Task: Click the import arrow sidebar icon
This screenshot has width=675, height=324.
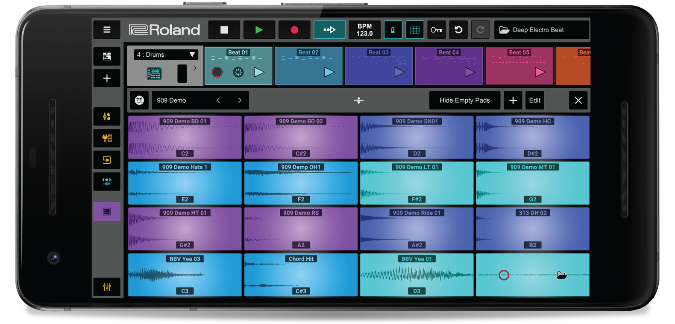Action: click(107, 160)
